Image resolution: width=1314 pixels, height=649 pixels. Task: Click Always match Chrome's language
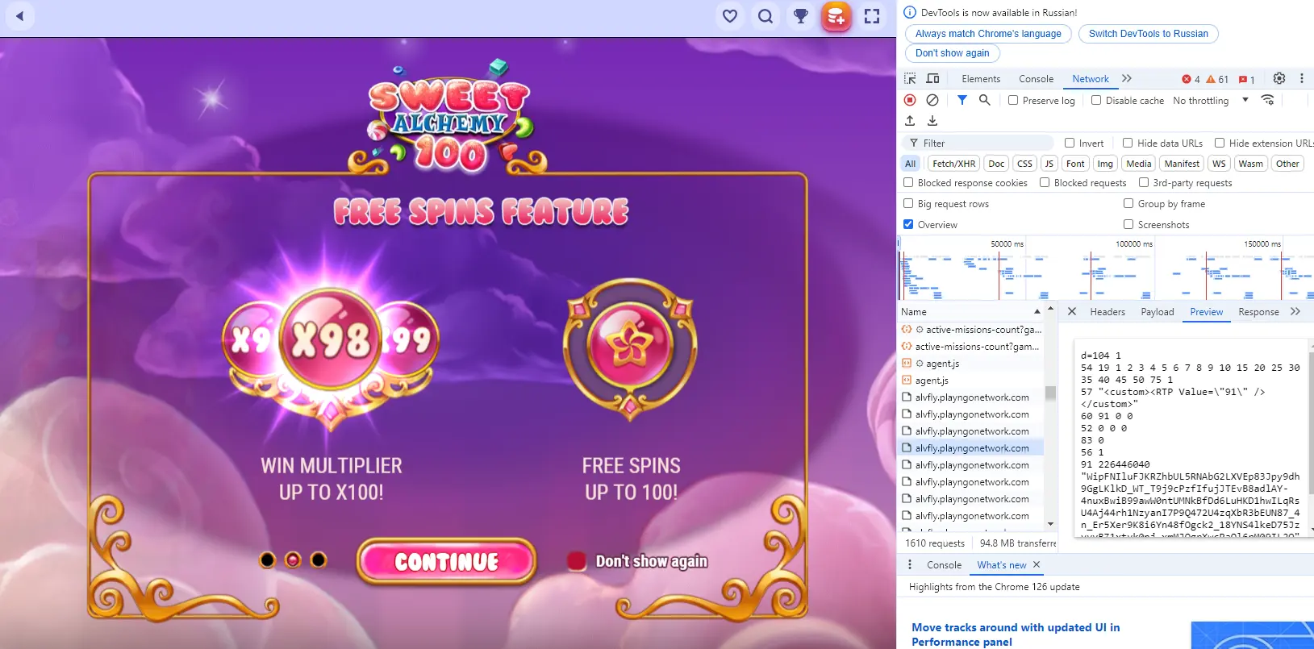[988, 34]
